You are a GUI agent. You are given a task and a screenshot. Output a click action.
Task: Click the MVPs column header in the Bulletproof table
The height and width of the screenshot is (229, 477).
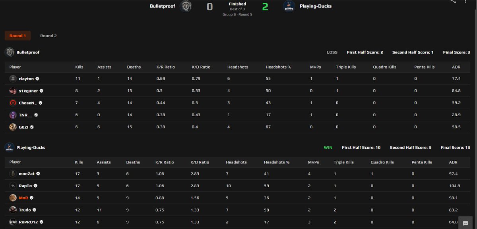(316, 67)
